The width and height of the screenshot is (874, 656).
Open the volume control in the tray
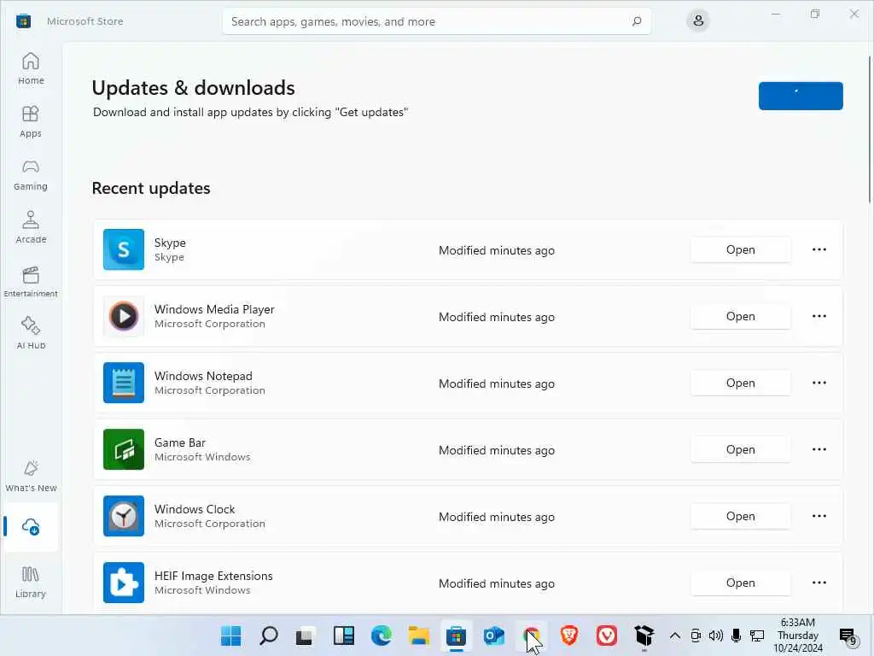[x=716, y=635]
